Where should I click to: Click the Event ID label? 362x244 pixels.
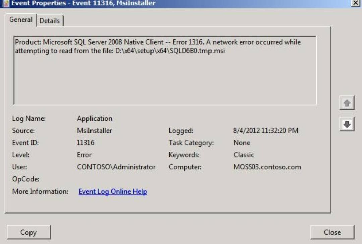pos(25,143)
